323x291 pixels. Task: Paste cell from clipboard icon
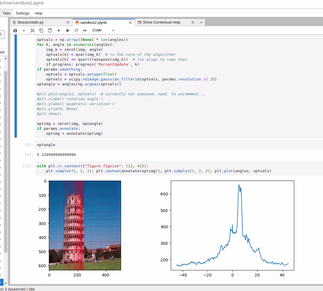pos(50,30)
